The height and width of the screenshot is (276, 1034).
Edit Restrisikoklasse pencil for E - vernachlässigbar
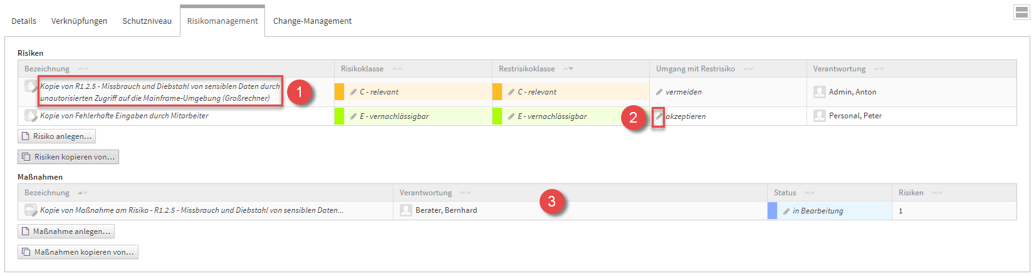(511, 116)
